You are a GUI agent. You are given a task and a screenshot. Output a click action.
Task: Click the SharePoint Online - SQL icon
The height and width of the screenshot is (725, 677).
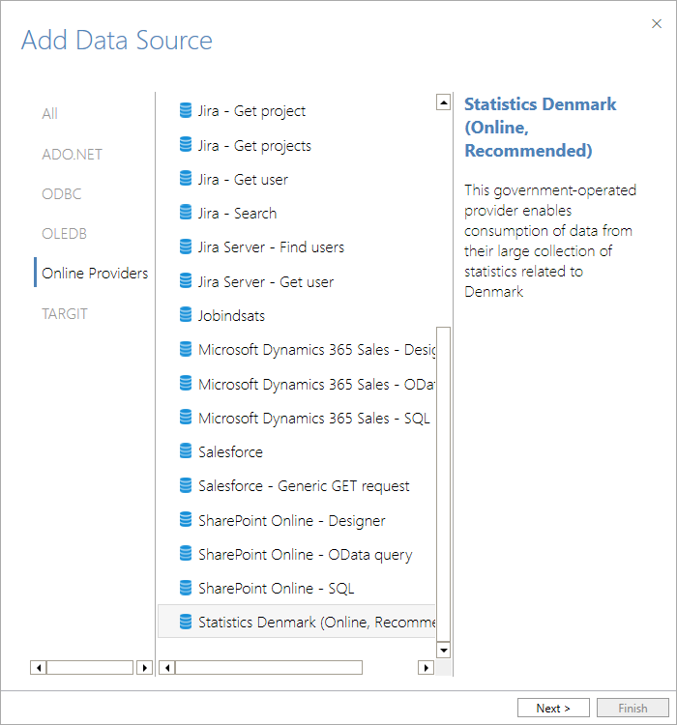click(185, 588)
